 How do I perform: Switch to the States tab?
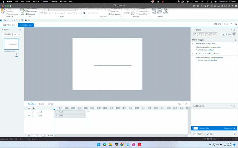coord(41,104)
